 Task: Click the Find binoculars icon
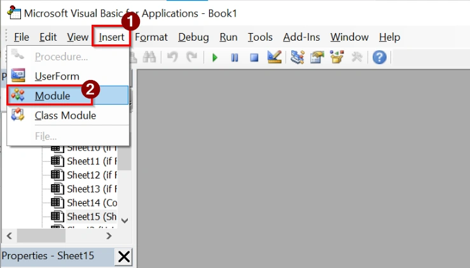coord(149,58)
